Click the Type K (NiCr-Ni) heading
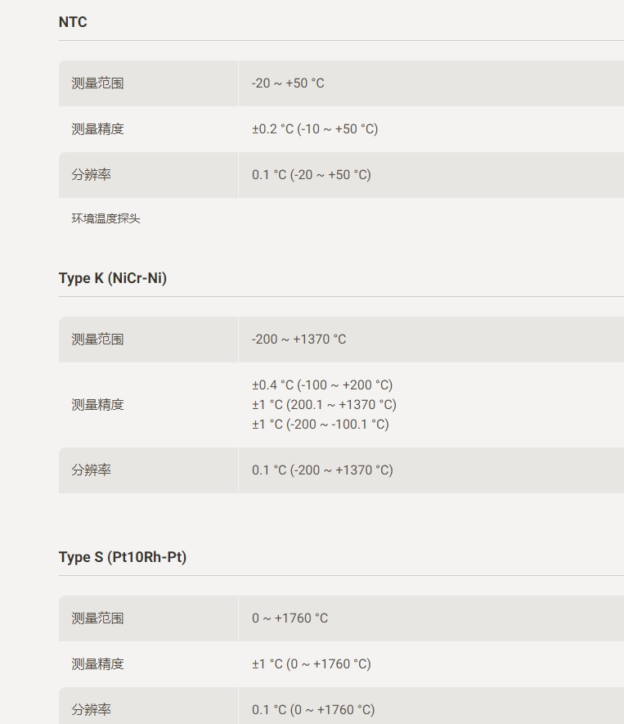Viewport: 624px width, 724px height. click(113, 278)
